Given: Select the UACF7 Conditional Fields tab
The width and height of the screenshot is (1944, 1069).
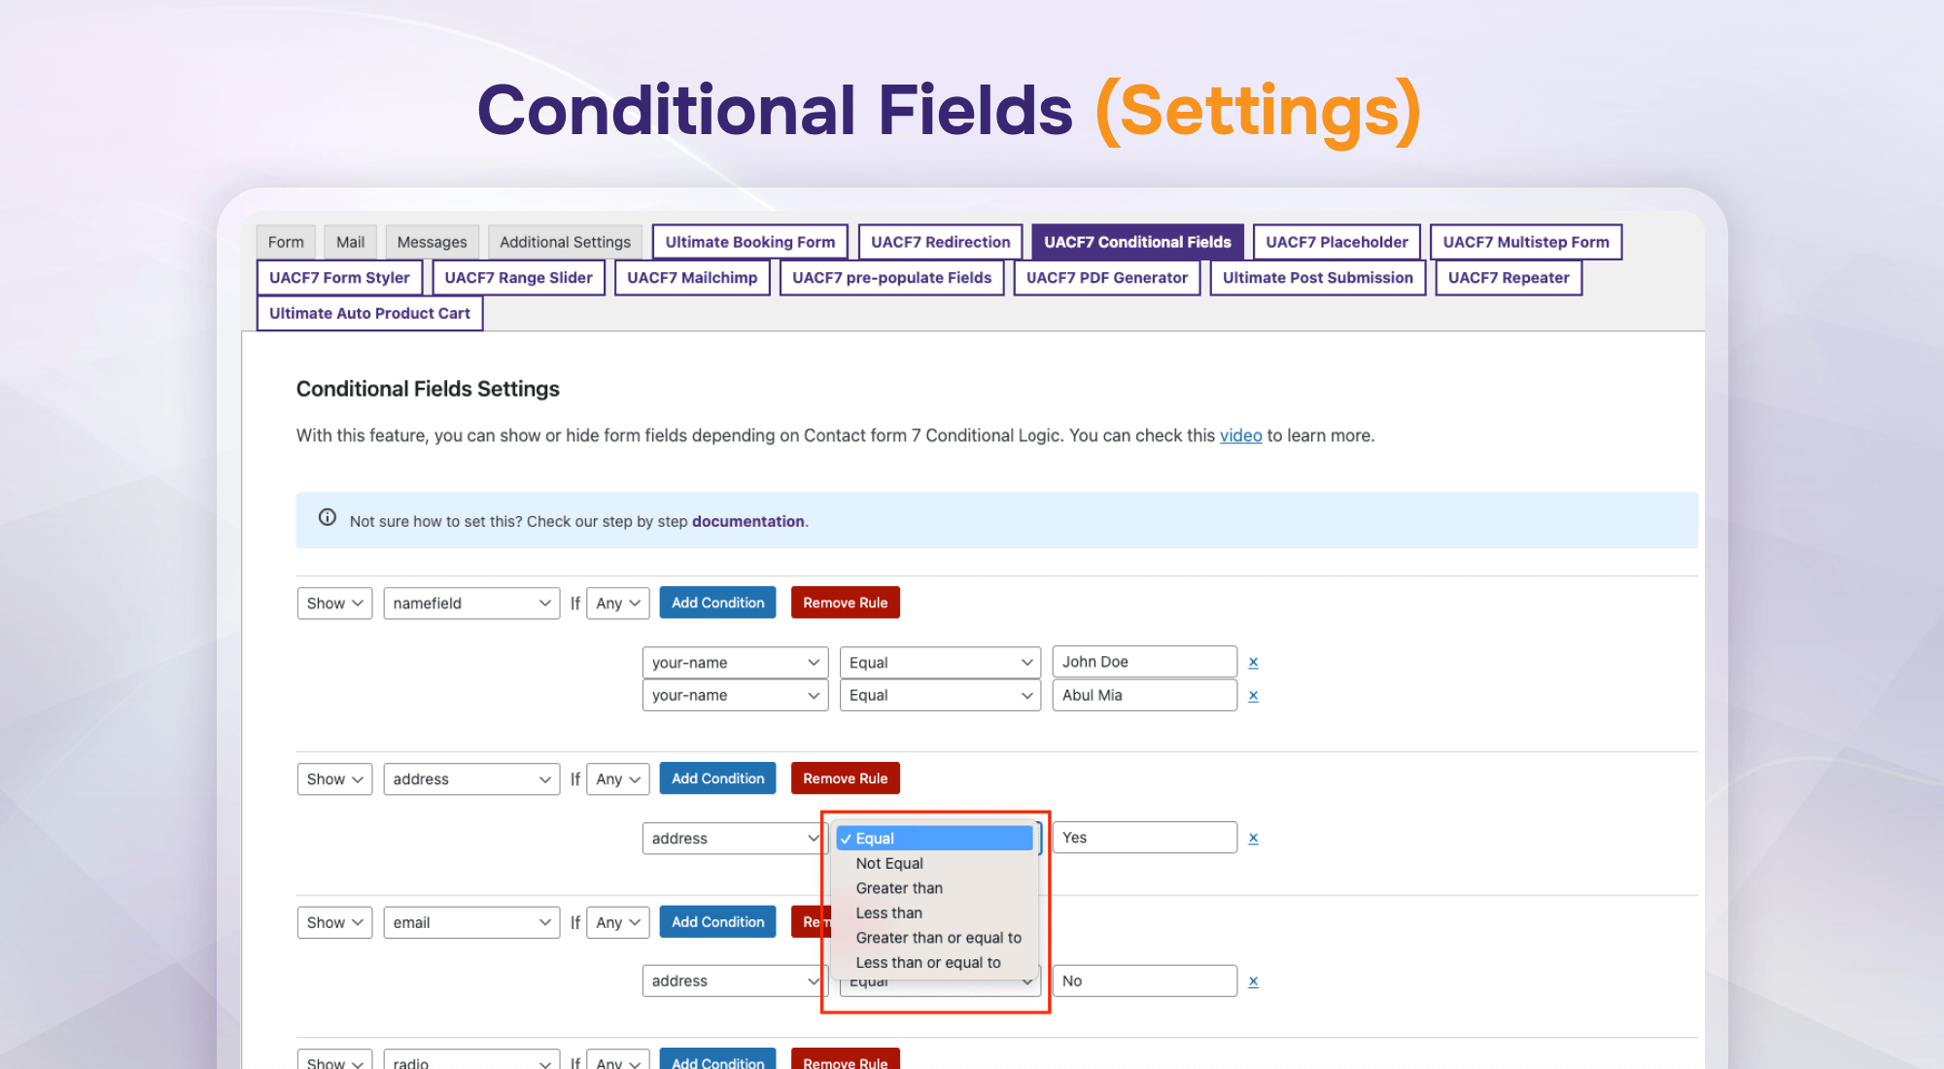Looking at the screenshot, I should point(1137,242).
